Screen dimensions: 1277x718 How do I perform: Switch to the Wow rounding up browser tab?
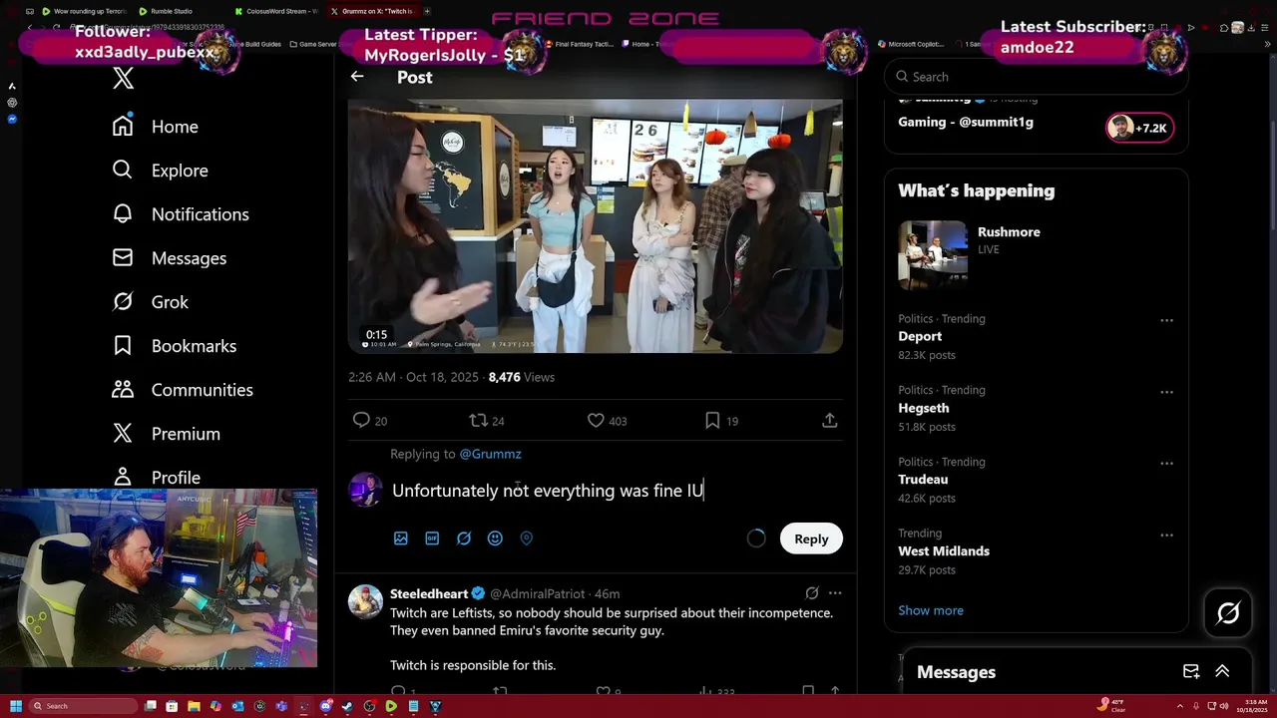pyautogui.click(x=84, y=11)
